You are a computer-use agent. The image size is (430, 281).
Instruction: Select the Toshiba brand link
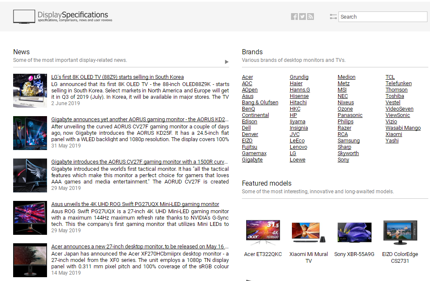(x=394, y=96)
